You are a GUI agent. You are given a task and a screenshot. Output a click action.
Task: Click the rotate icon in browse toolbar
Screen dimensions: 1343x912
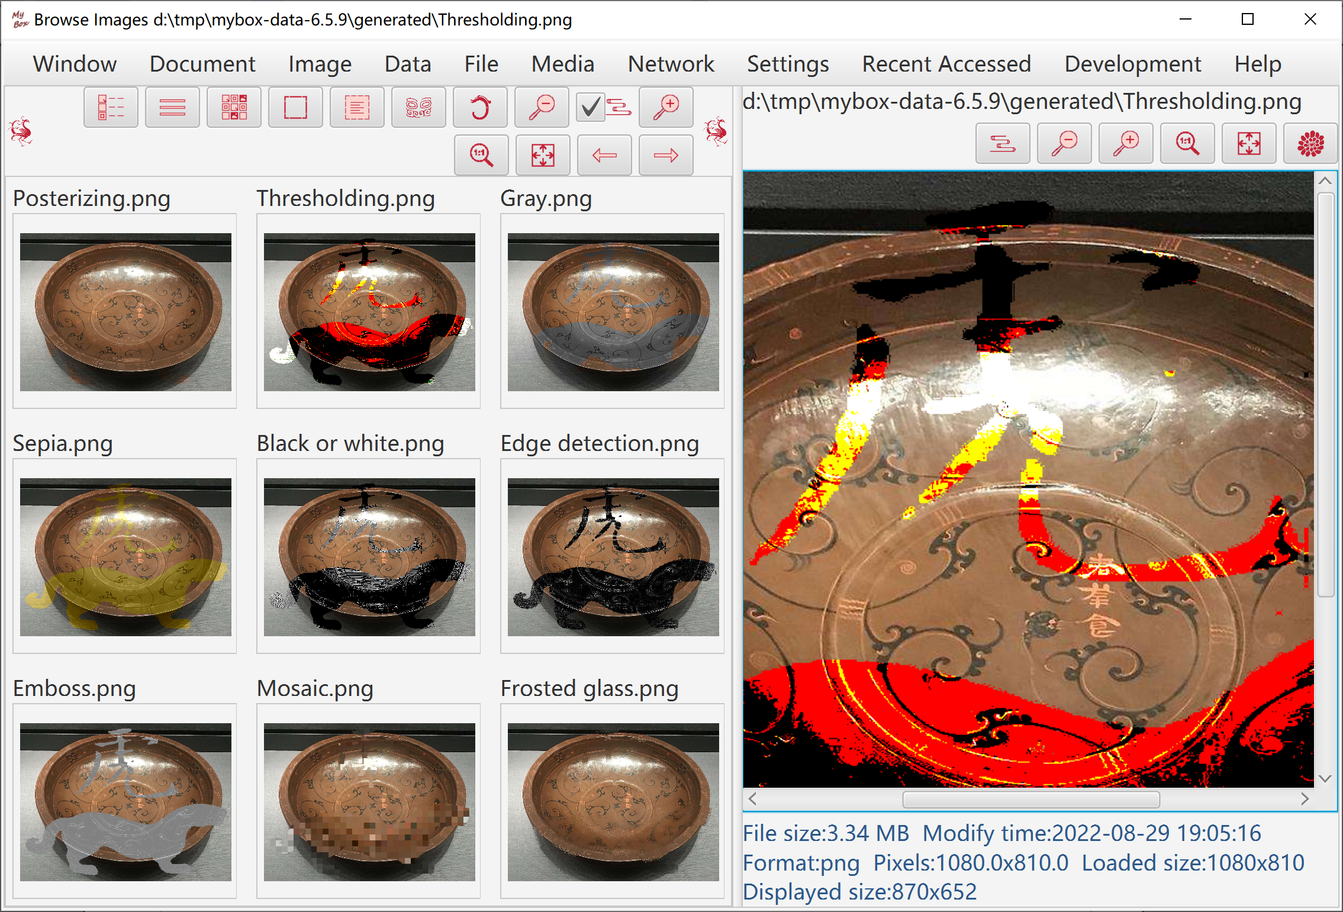coord(480,108)
